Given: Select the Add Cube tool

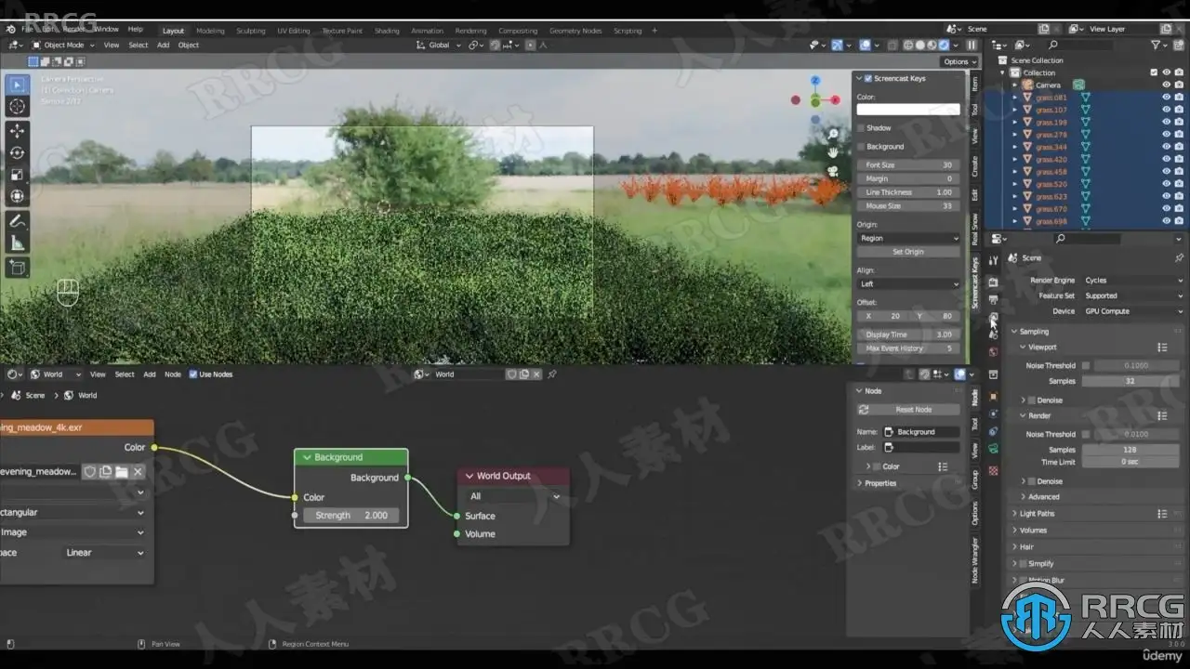Looking at the screenshot, I should click(x=17, y=268).
